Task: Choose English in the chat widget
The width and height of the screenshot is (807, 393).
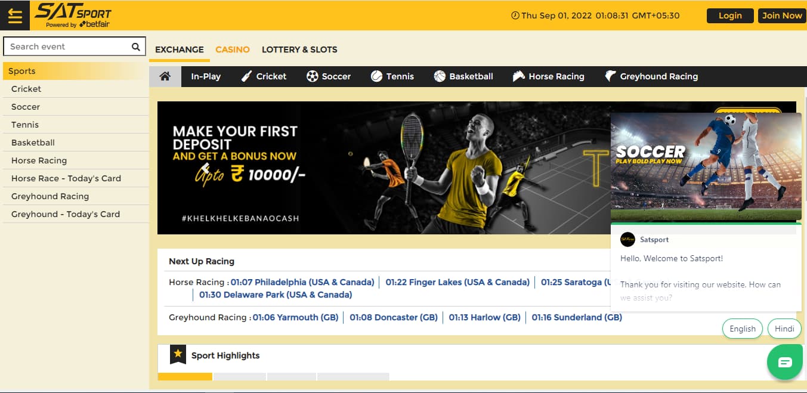Action: [743, 329]
